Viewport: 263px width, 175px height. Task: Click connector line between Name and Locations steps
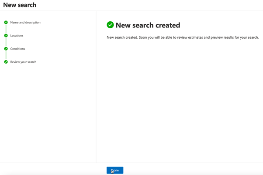6,29
